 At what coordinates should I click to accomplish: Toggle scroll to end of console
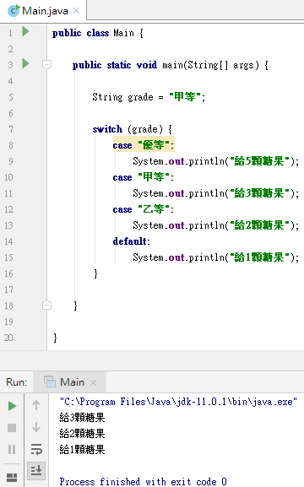[36, 470]
